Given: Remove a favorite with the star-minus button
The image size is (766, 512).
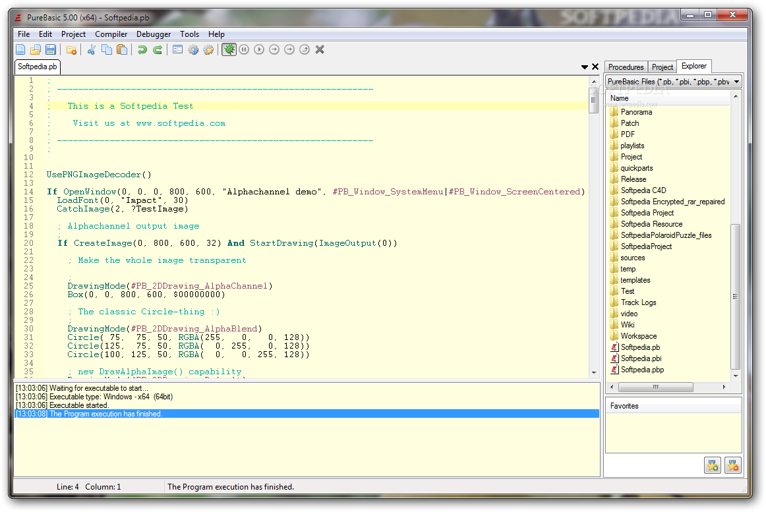Looking at the screenshot, I should coord(733,466).
